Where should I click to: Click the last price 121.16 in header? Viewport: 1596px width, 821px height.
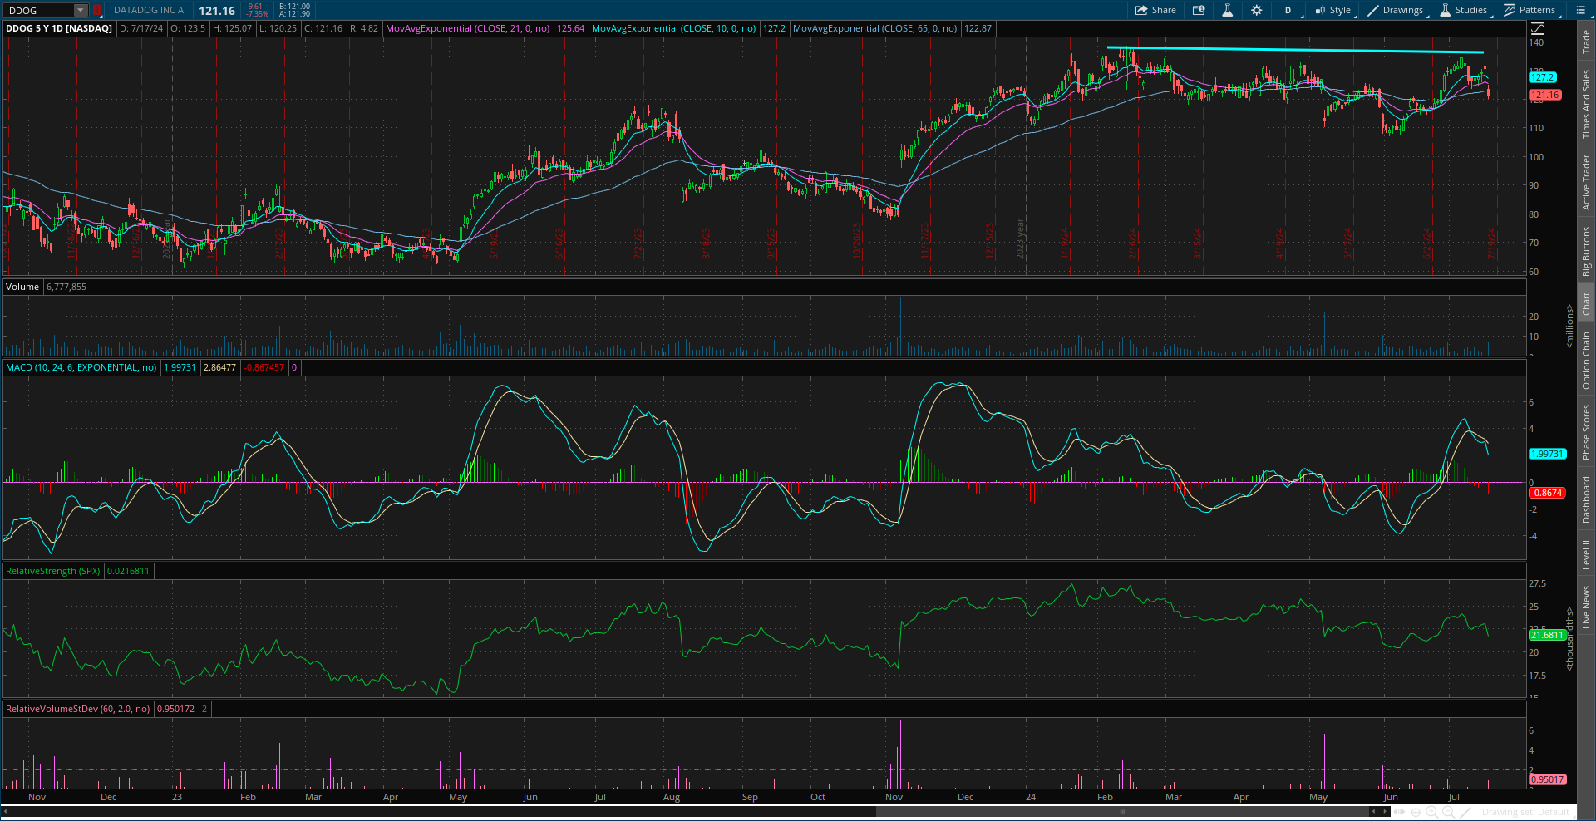coord(217,11)
